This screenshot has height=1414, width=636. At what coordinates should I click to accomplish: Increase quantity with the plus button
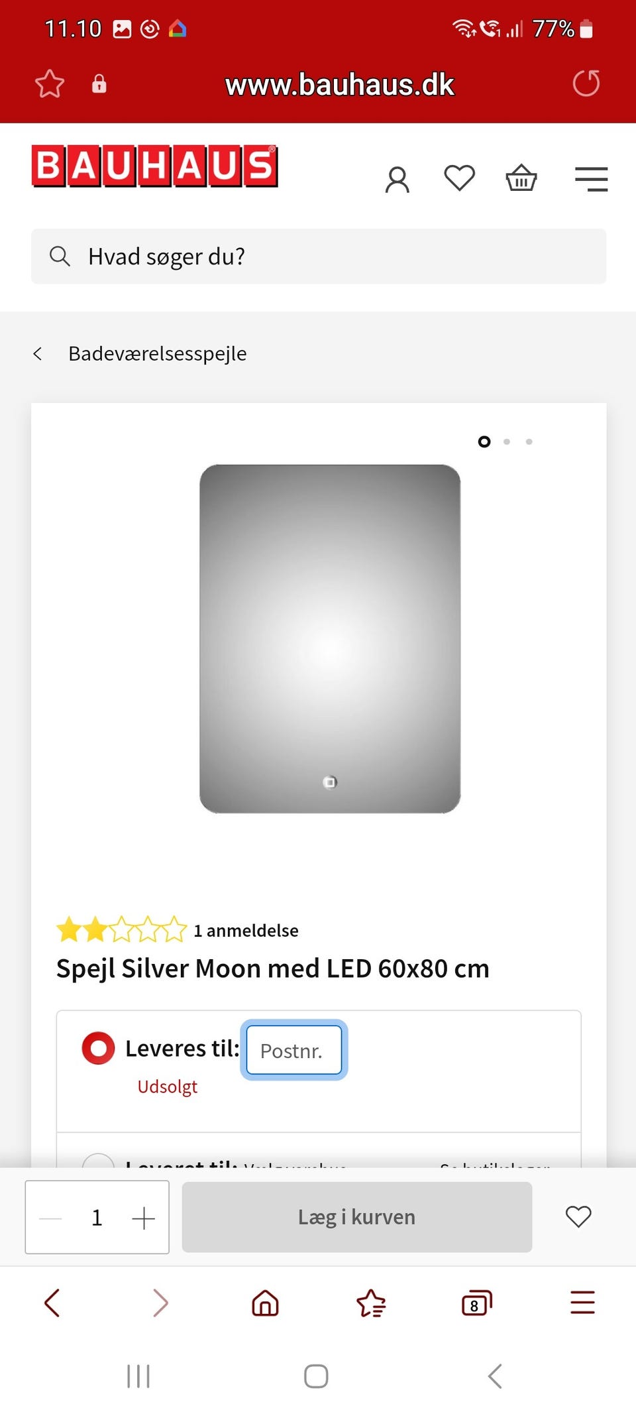[x=143, y=1218]
